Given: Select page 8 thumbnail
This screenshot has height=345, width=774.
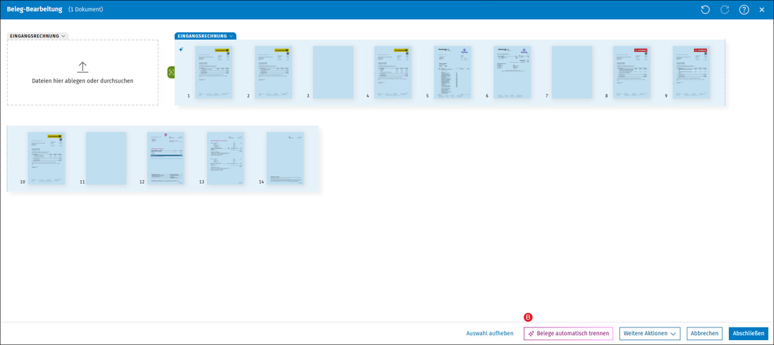Looking at the screenshot, I should 632,72.
